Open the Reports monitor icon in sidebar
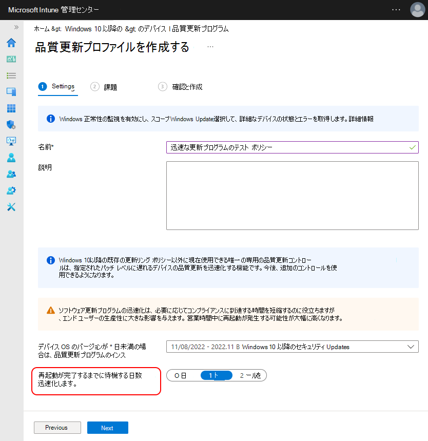Image resolution: width=428 pixels, height=441 pixels. (x=11, y=141)
